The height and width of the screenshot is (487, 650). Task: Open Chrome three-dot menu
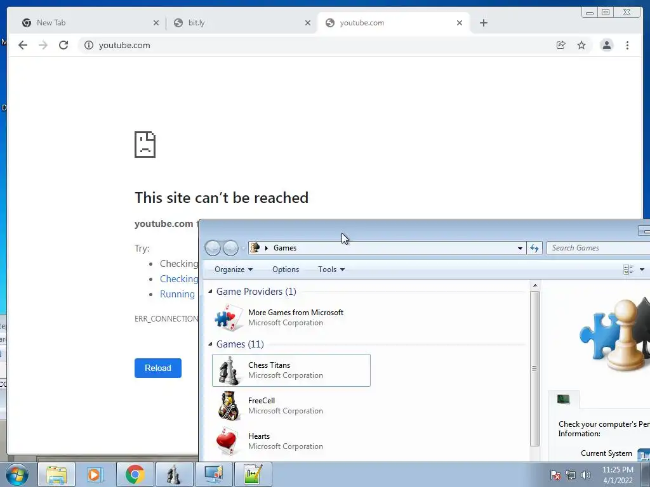[627, 45]
